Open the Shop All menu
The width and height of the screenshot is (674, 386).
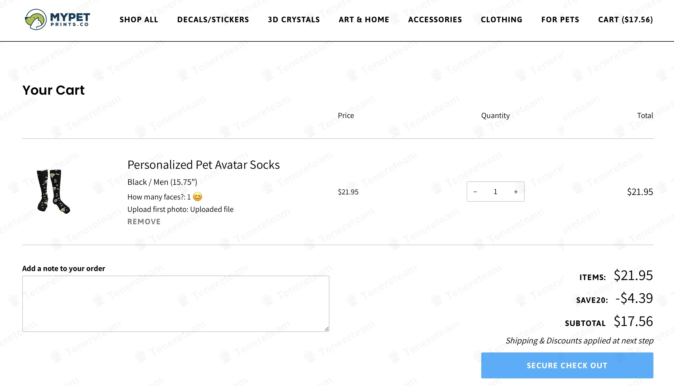click(139, 19)
